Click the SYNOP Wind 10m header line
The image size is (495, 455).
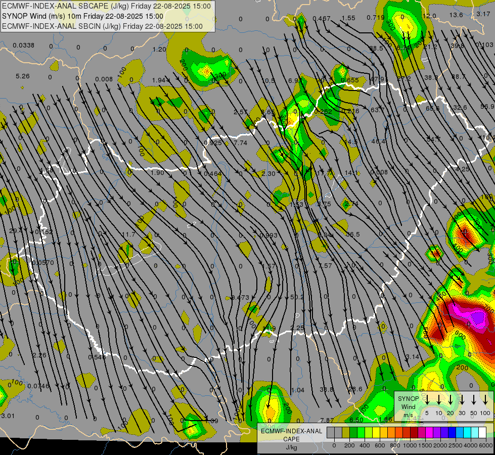[83, 16]
